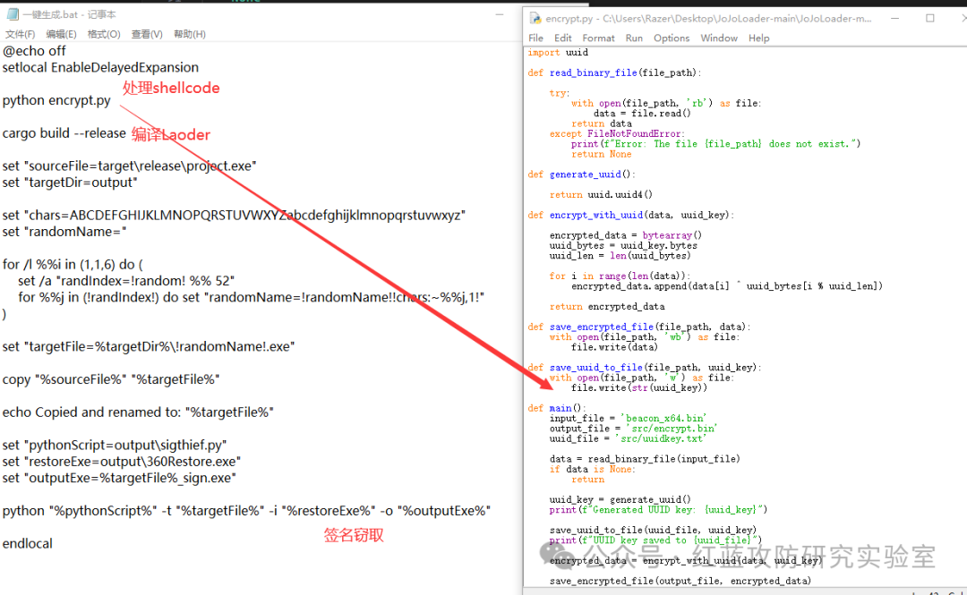Click "input_file = 'beacon_x64.bin'" line

tap(628, 419)
